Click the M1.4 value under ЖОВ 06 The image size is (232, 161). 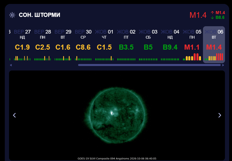(214, 47)
